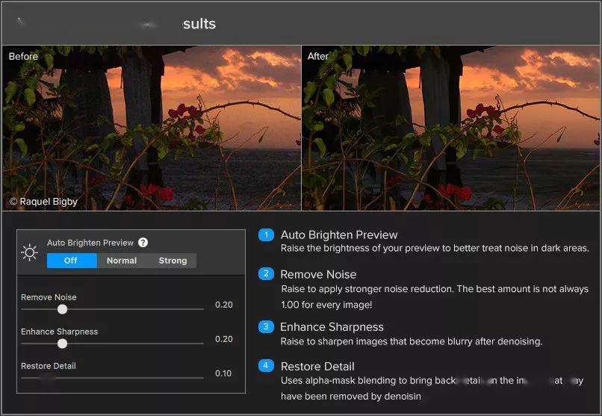
Task: Click the 'Enhance Sharpness' description heading
Action: click(332, 327)
